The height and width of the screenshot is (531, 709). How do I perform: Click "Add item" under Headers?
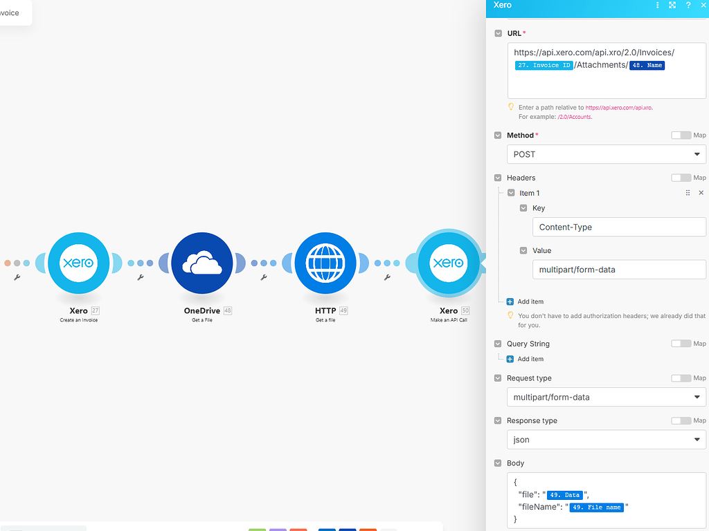pos(524,301)
